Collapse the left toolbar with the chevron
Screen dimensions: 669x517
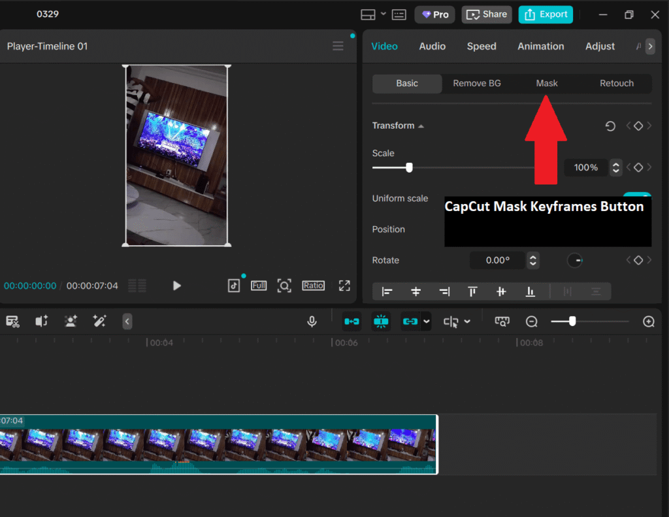pos(127,321)
